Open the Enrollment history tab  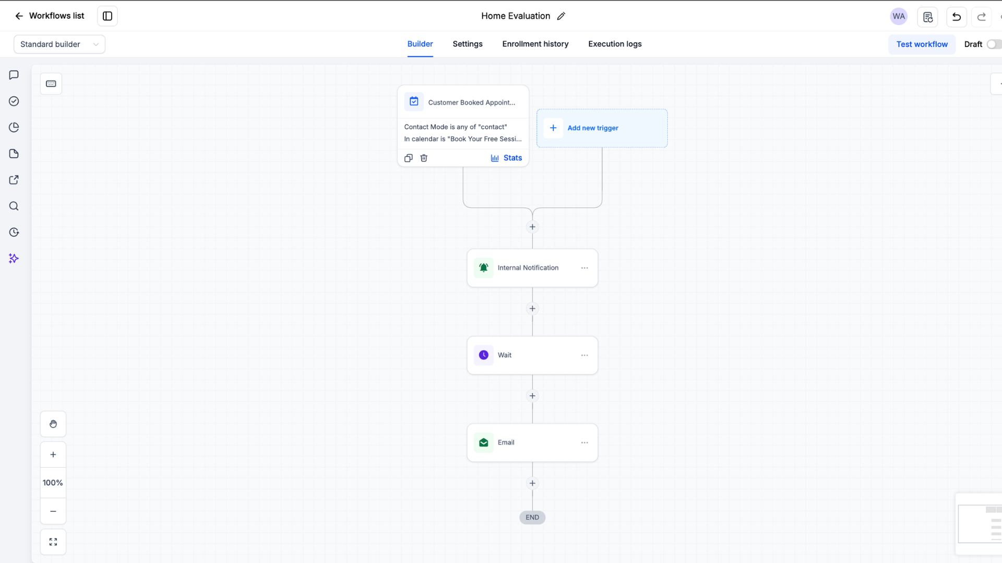[535, 44]
